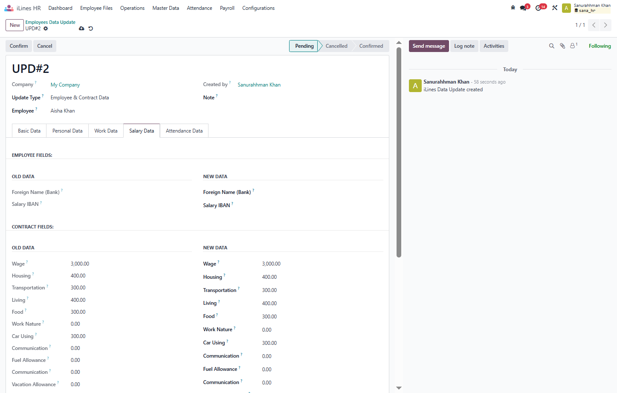Open the Master Data menu
This screenshot has width=617, height=393.
(x=165, y=8)
